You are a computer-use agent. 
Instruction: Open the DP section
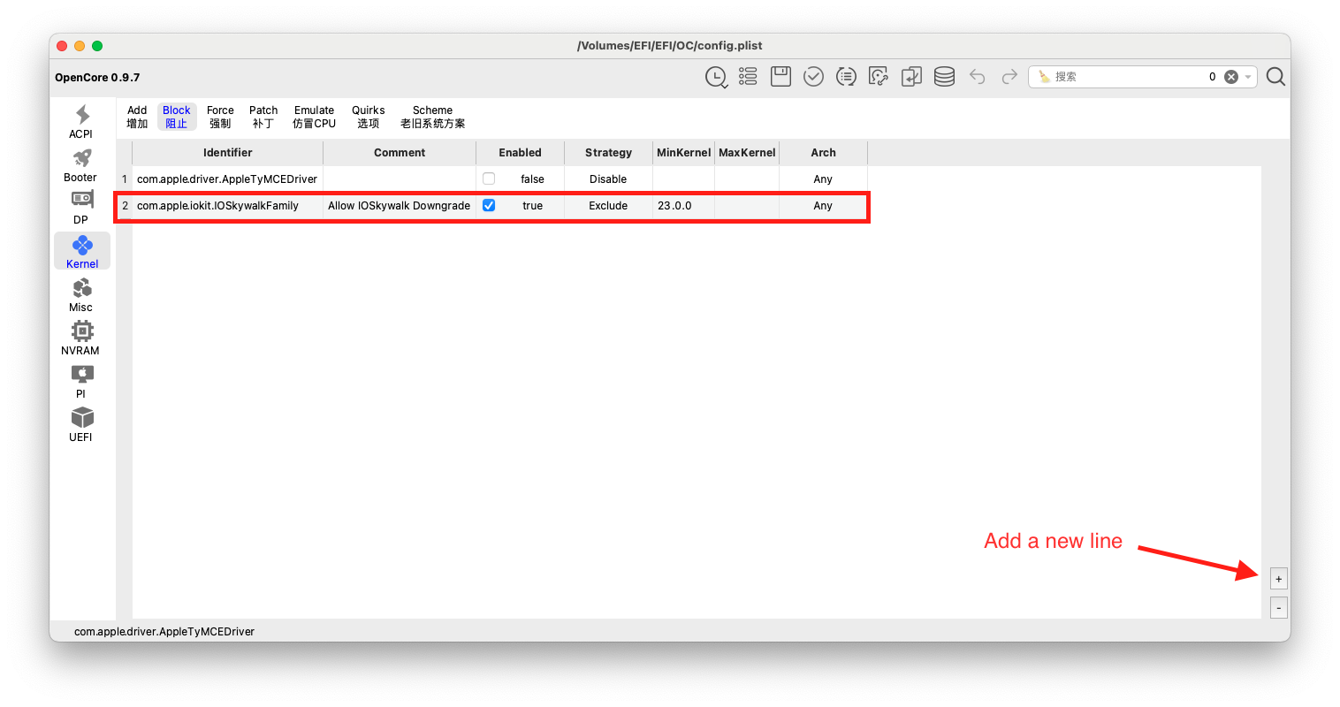[81, 208]
